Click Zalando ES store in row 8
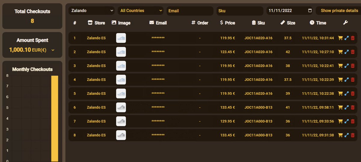This screenshot has height=162, width=361. click(96, 135)
